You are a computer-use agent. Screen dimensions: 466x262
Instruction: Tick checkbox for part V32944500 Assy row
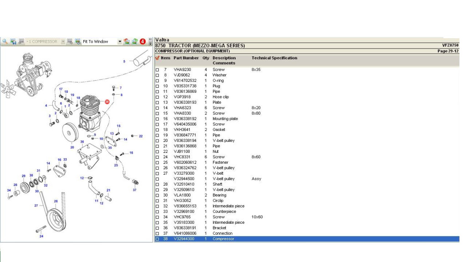tap(157, 179)
